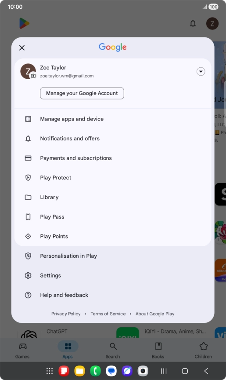Screen dimensions: 226x380
Task: Open notifications bell in Play Store header
Action: click(193, 23)
